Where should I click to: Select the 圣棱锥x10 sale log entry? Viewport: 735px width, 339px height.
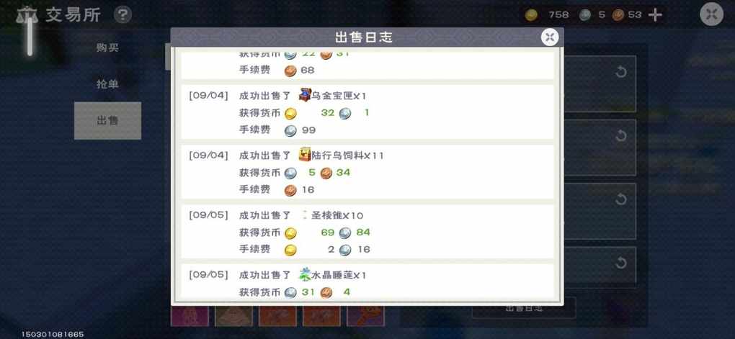pos(367,232)
